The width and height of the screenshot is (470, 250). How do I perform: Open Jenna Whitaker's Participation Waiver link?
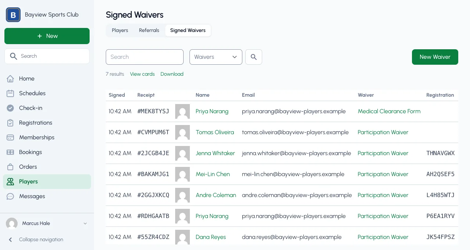point(383,153)
